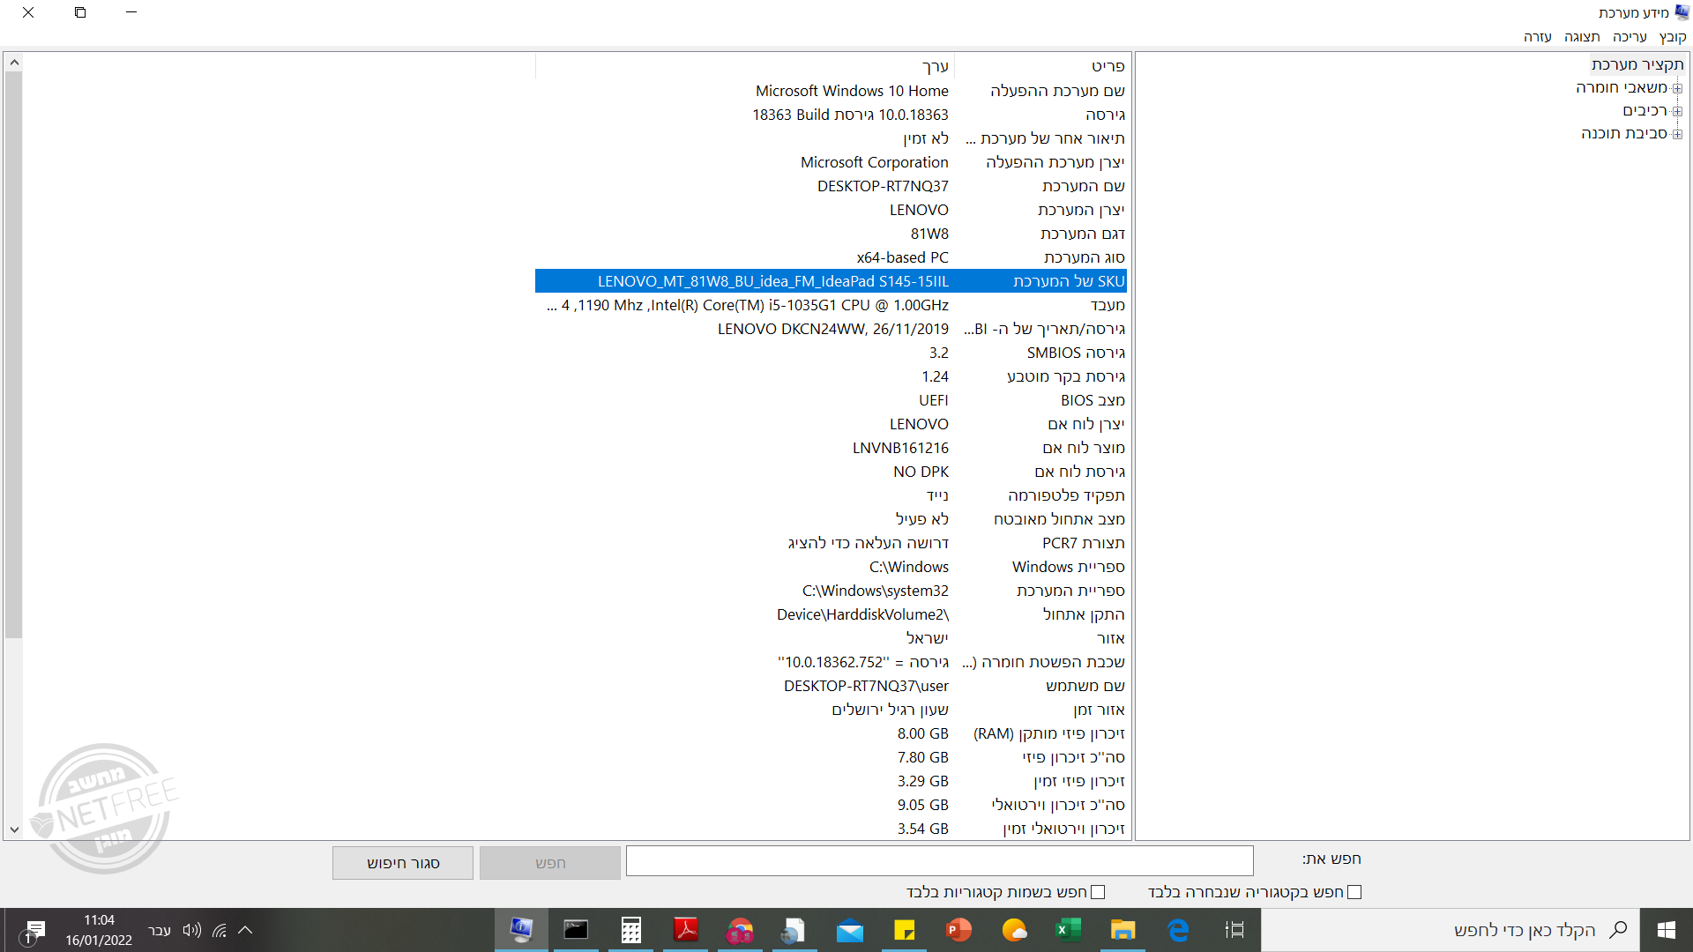This screenshot has width=1693, height=952.
Task: Open the red-pink round taskbar app
Action: pyautogui.click(x=740, y=930)
